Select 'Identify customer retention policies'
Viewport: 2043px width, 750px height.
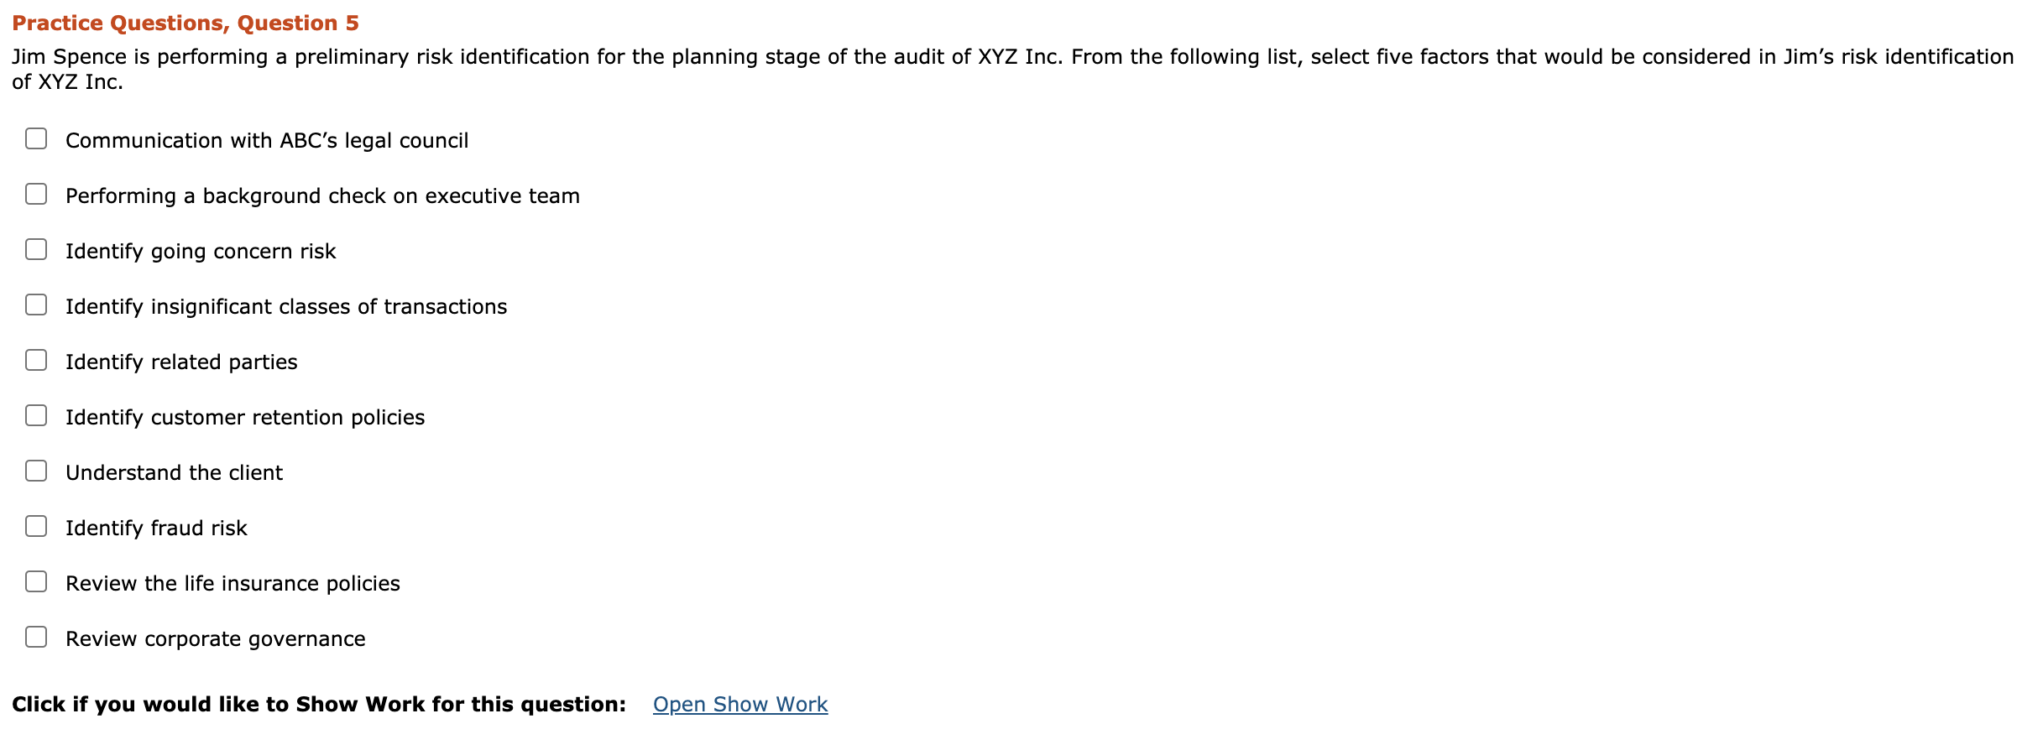click(35, 415)
